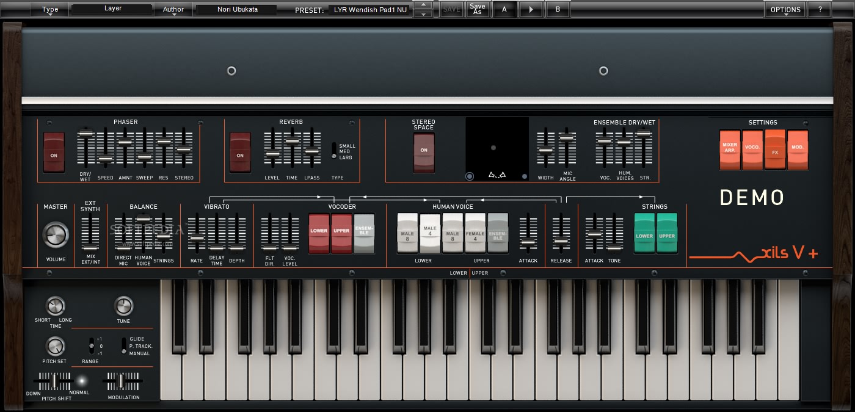Select preset slot B
855x412 pixels.
click(x=558, y=9)
